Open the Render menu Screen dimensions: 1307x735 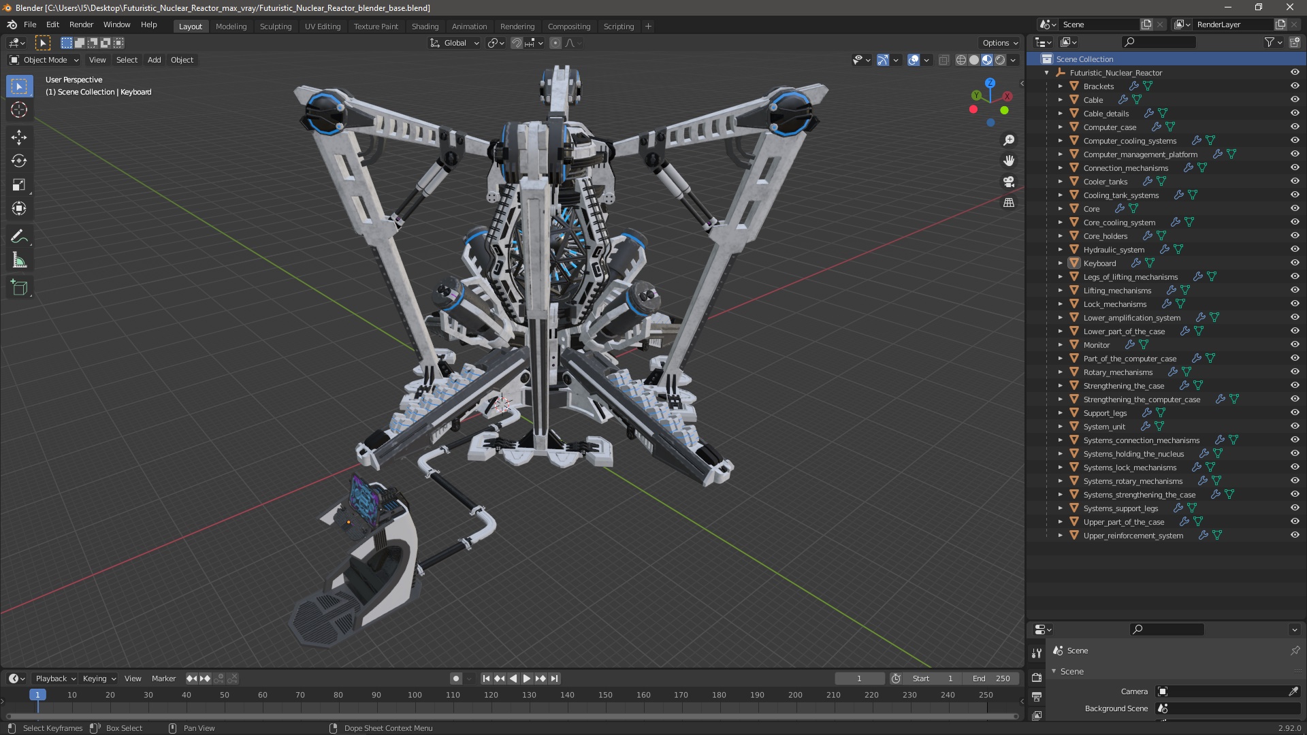point(81,24)
